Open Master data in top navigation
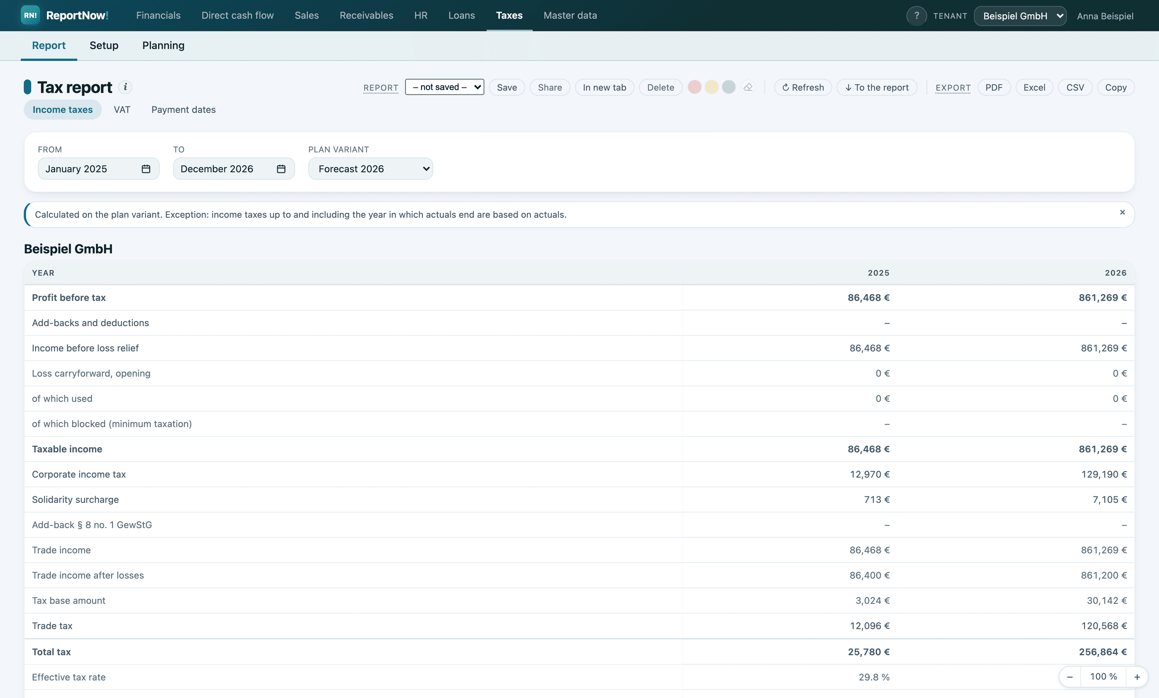 tap(570, 15)
